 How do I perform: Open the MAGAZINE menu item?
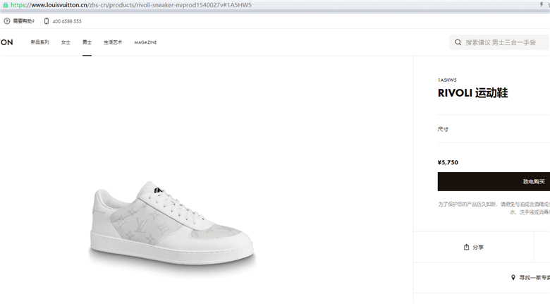click(145, 42)
